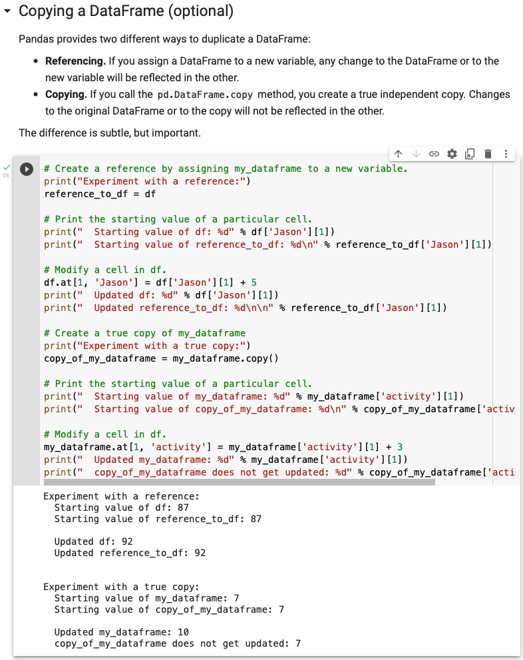523x660 pixels.
Task: Move the cell down with arrow icon
Action: [x=417, y=154]
